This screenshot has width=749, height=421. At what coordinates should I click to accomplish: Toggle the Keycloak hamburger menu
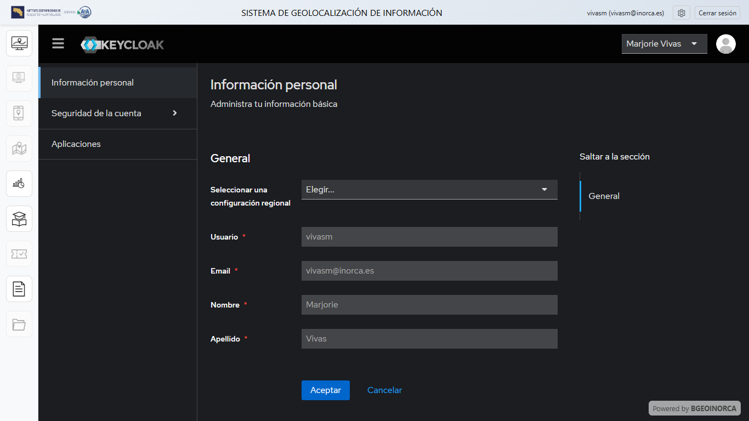coord(58,44)
